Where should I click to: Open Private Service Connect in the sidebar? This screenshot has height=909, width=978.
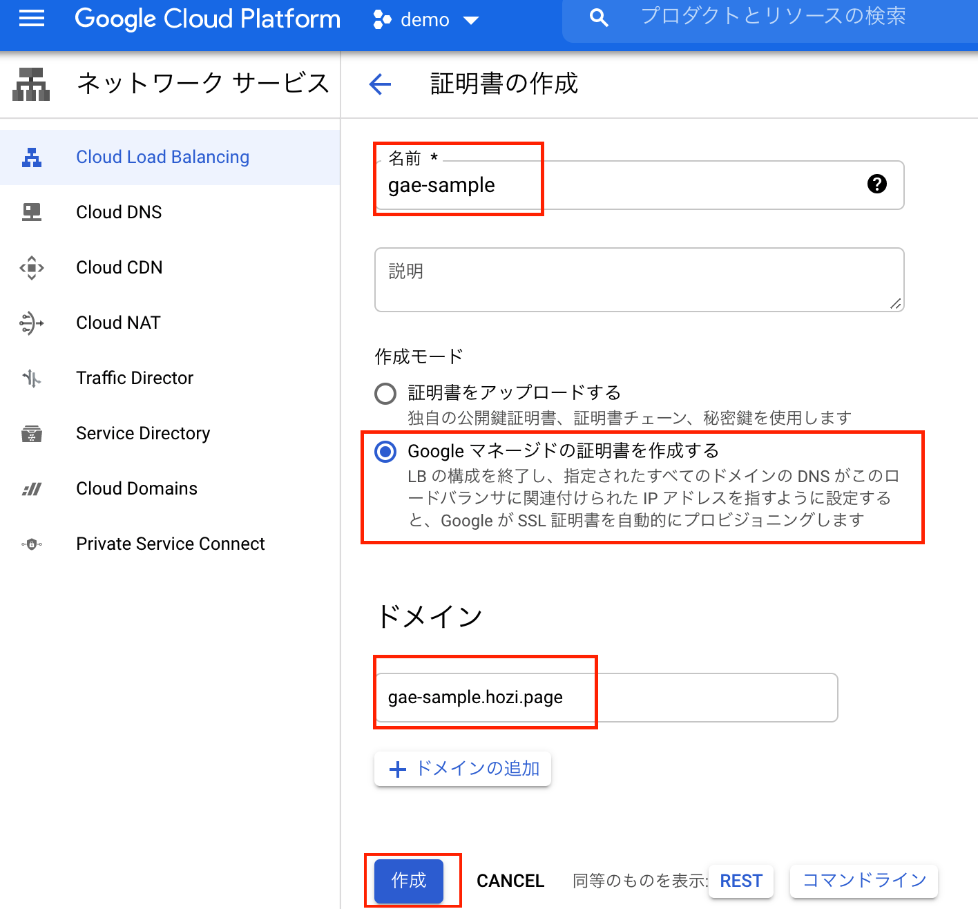[170, 544]
